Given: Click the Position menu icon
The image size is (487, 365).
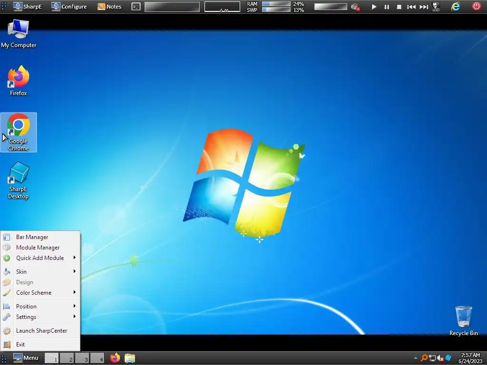Looking at the screenshot, I should [x=7, y=307].
